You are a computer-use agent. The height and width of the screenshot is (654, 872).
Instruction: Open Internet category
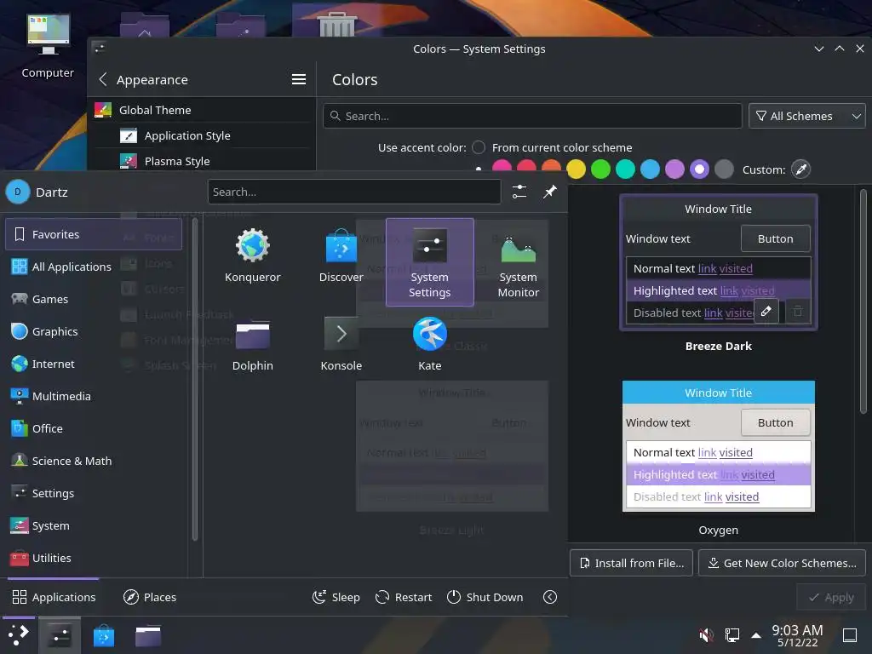click(x=94, y=363)
